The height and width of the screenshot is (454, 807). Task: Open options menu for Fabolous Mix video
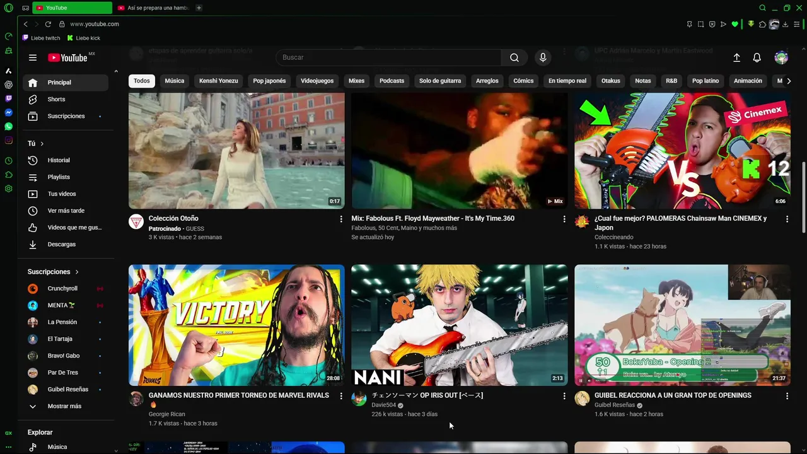pyautogui.click(x=564, y=219)
